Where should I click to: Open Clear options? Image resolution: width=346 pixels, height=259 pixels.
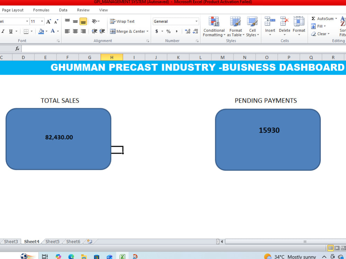320,34
